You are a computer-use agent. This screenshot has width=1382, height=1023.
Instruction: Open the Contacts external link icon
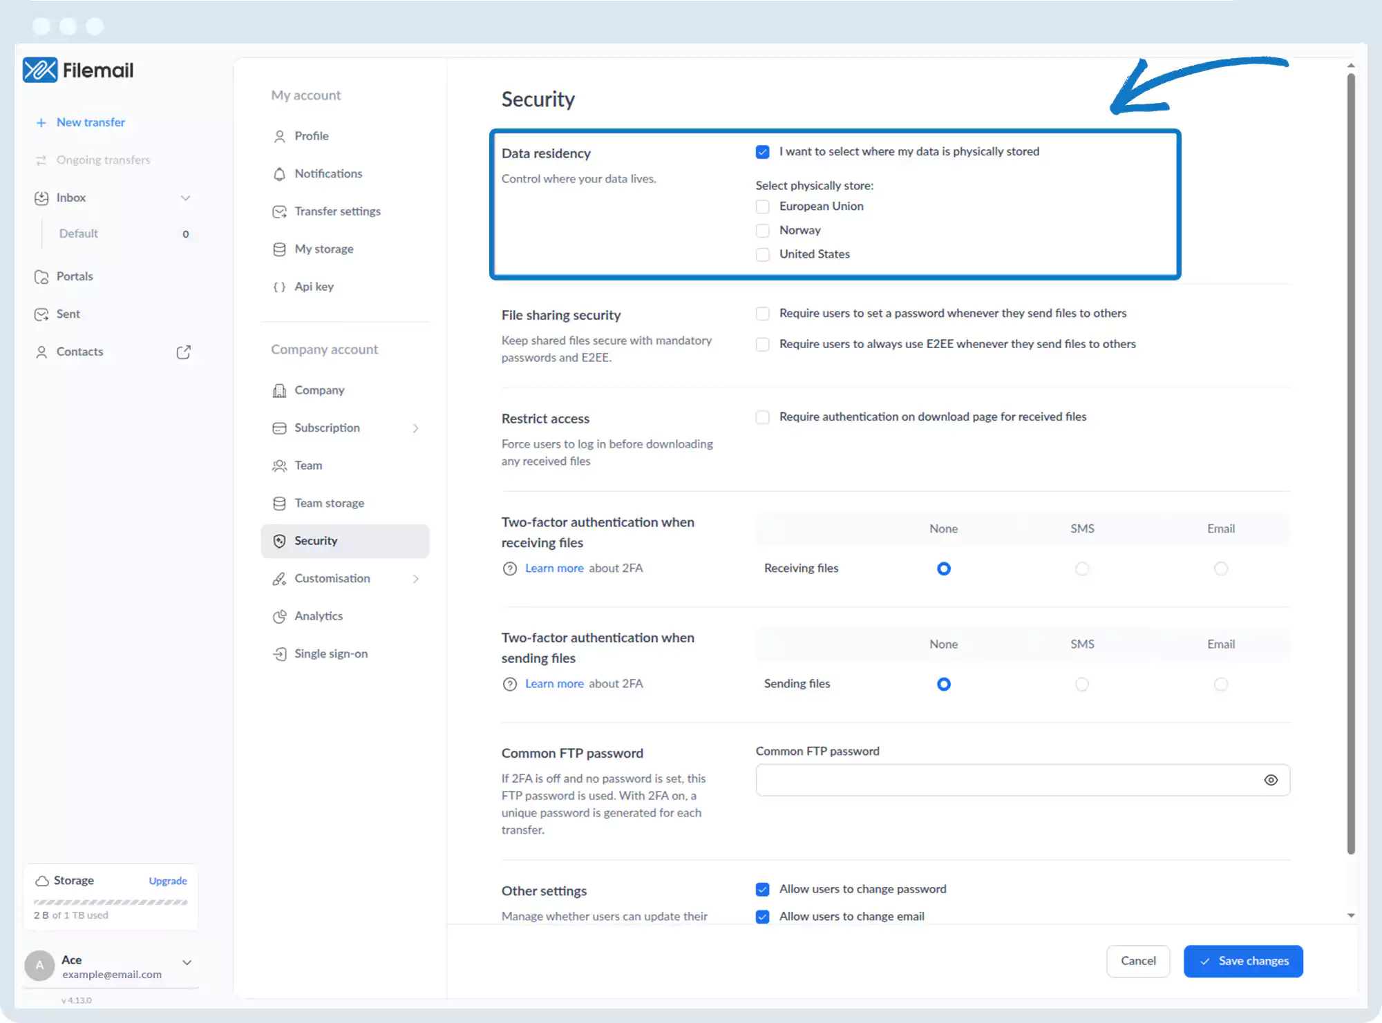[x=183, y=352]
